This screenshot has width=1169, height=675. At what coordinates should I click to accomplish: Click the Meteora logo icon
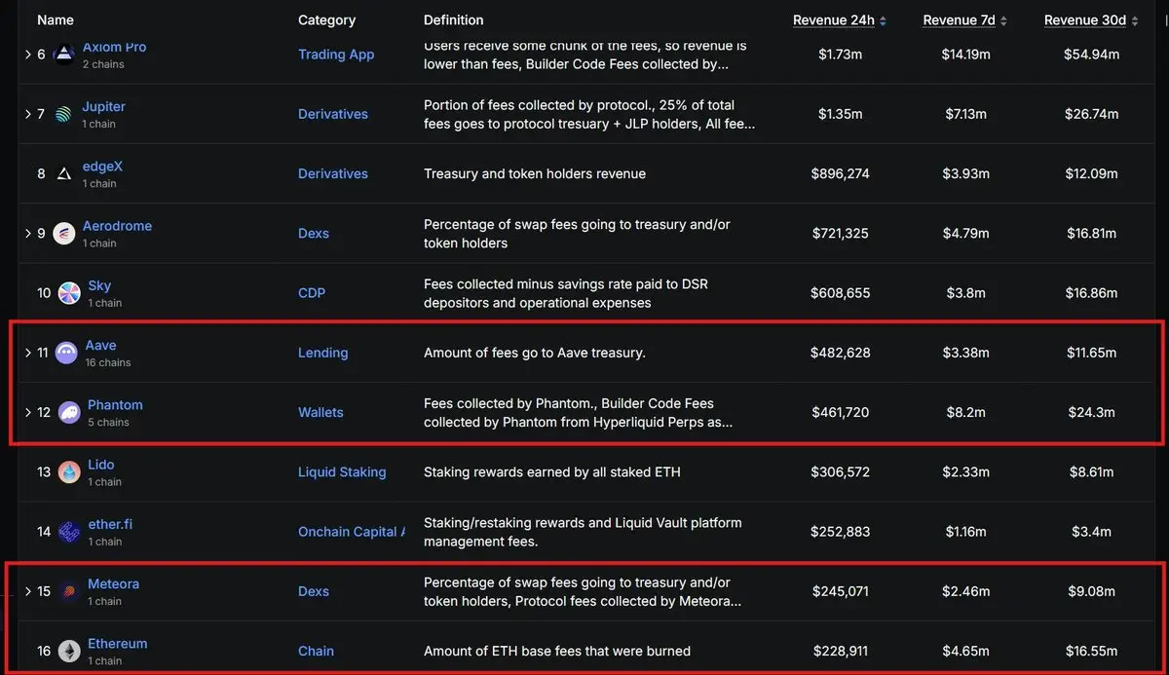click(x=69, y=591)
